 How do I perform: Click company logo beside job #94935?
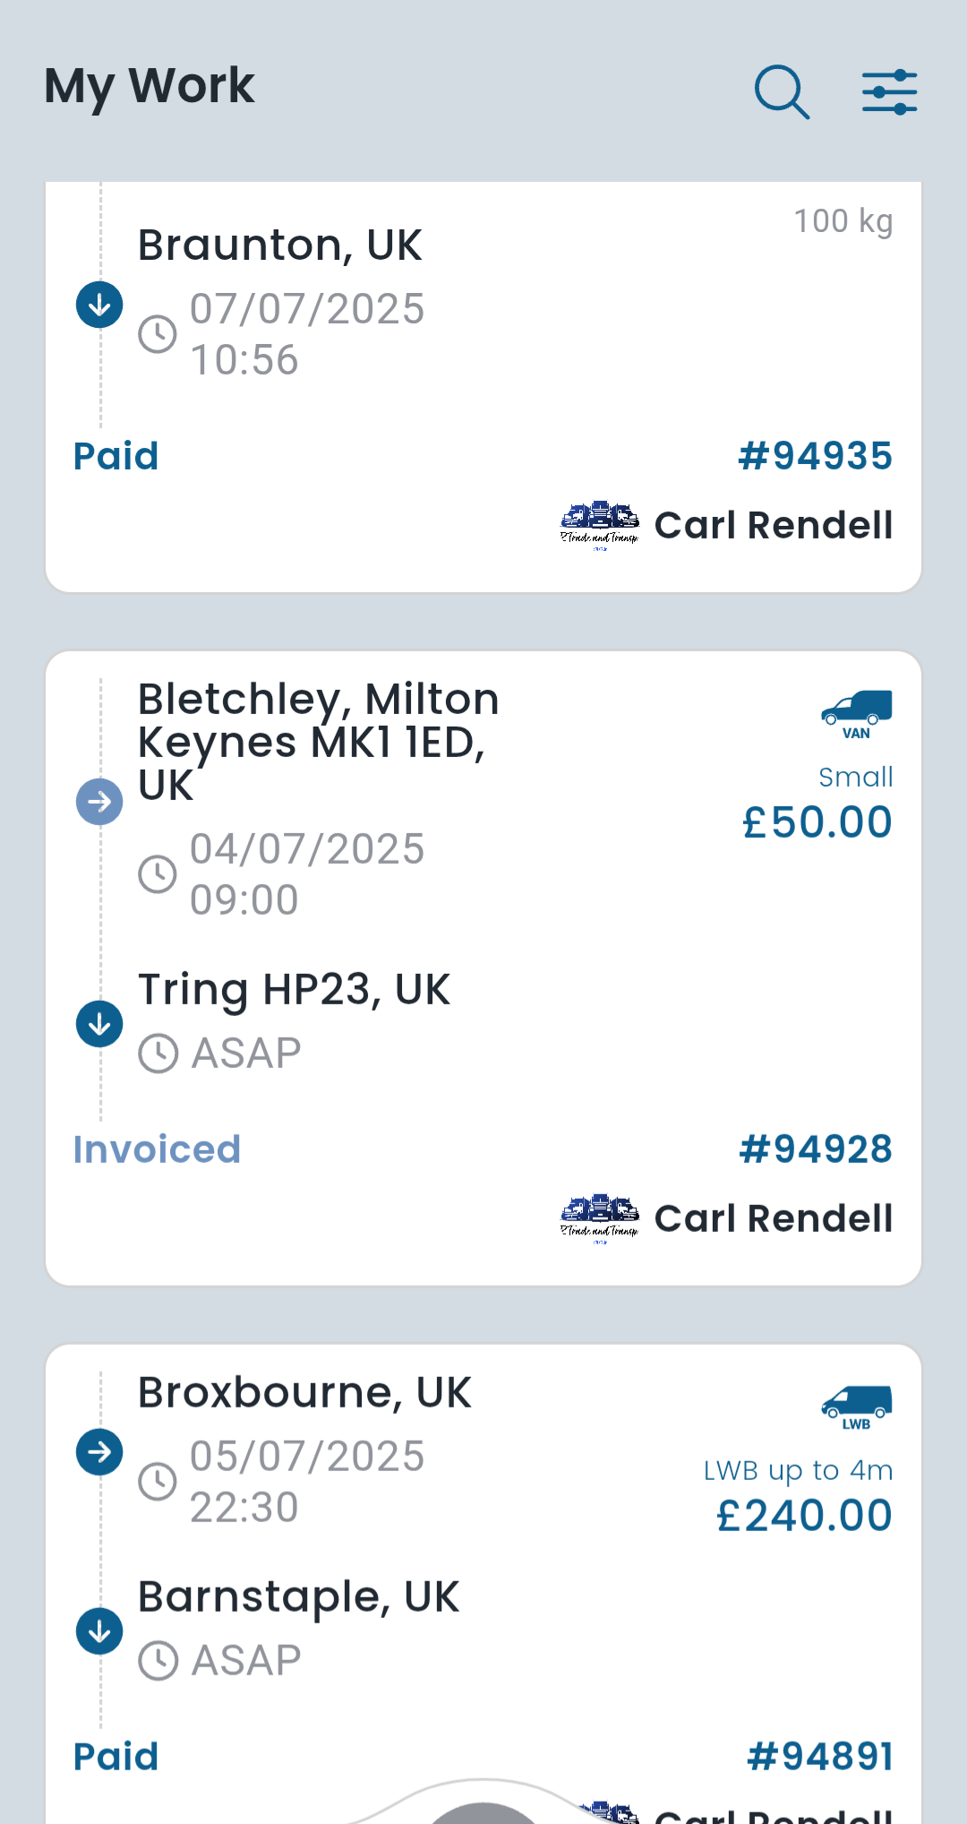tap(600, 526)
